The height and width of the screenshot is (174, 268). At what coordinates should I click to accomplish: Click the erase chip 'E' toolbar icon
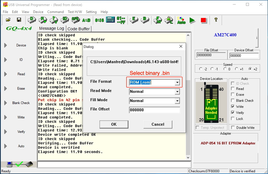[133, 20]
